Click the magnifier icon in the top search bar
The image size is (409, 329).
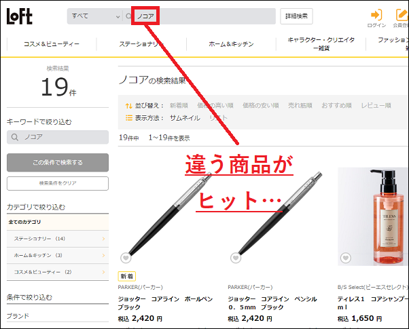(x=128, y=16)
